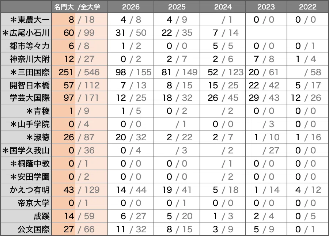The image size is (329, 236).
Task: Select the 2022 column header
Action: pyautogui.click(x=308, y=7)
